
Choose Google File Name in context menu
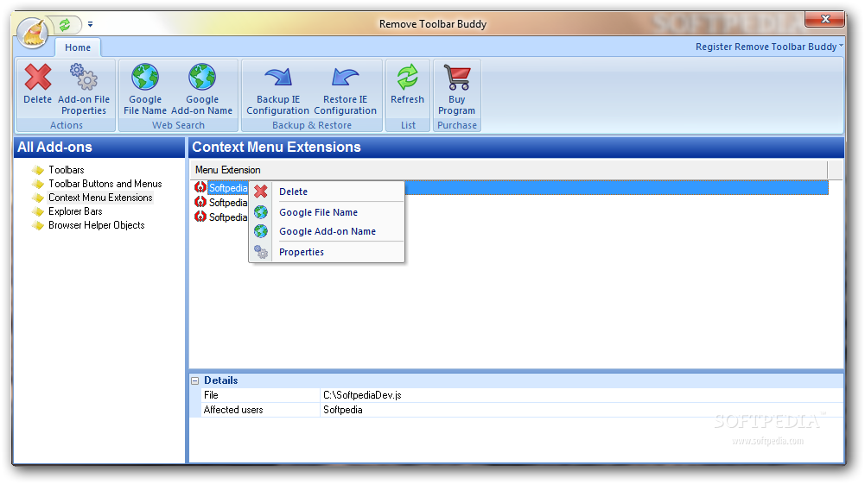click(x=318, y=212)
